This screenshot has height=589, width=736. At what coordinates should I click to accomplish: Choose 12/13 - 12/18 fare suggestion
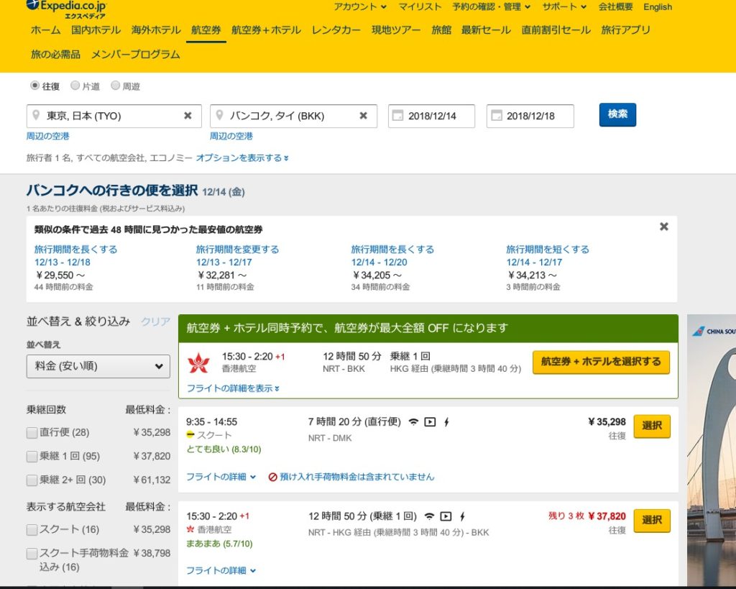pyautogui.click(x=63, y=262)
